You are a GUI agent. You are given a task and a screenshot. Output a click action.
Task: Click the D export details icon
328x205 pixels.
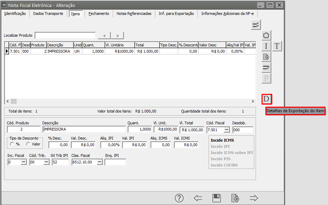tap(266, 99)
